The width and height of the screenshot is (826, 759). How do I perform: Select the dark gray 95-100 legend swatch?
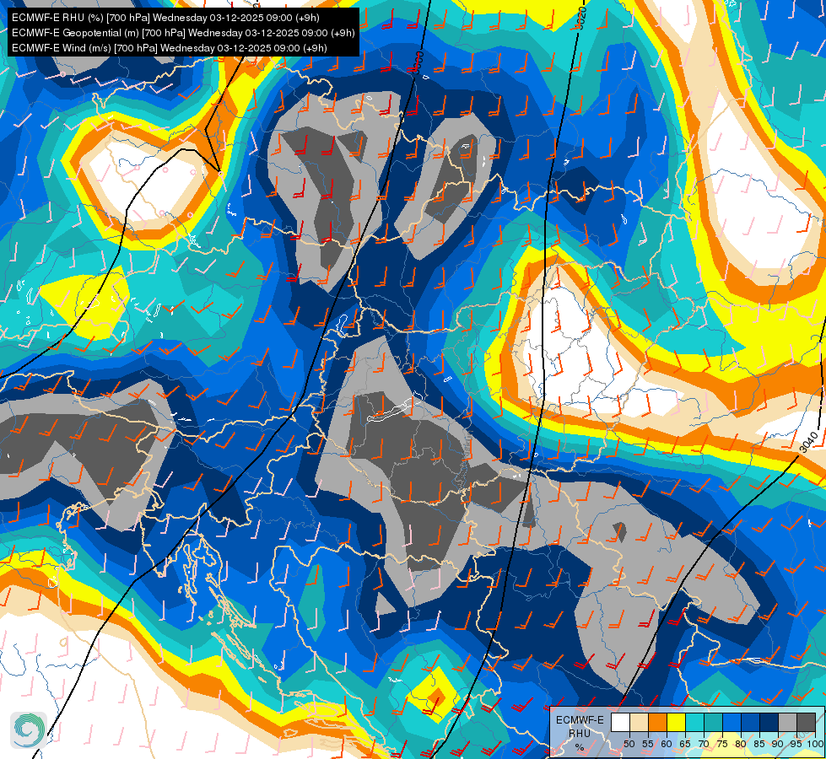point(807,722)
